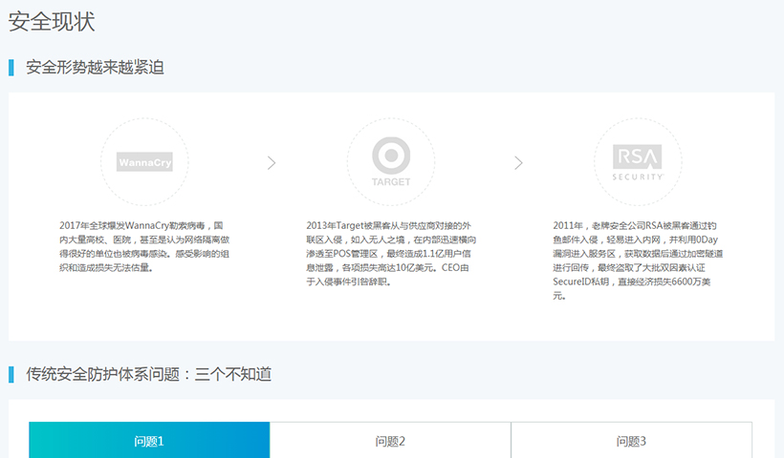Click the arrow between Target and RSA

point(518,163)
